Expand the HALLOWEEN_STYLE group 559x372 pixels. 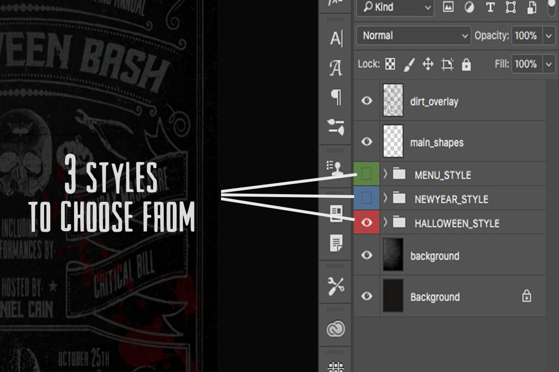click(385, 222)
